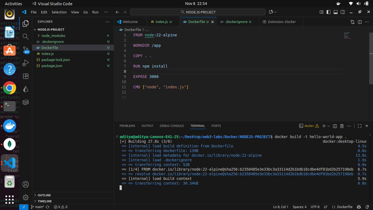Image resolution: width=373 pixels, height=210 pixels.
Task: Open the Docker extension sidebar icon
Action: tap(25, 103)
